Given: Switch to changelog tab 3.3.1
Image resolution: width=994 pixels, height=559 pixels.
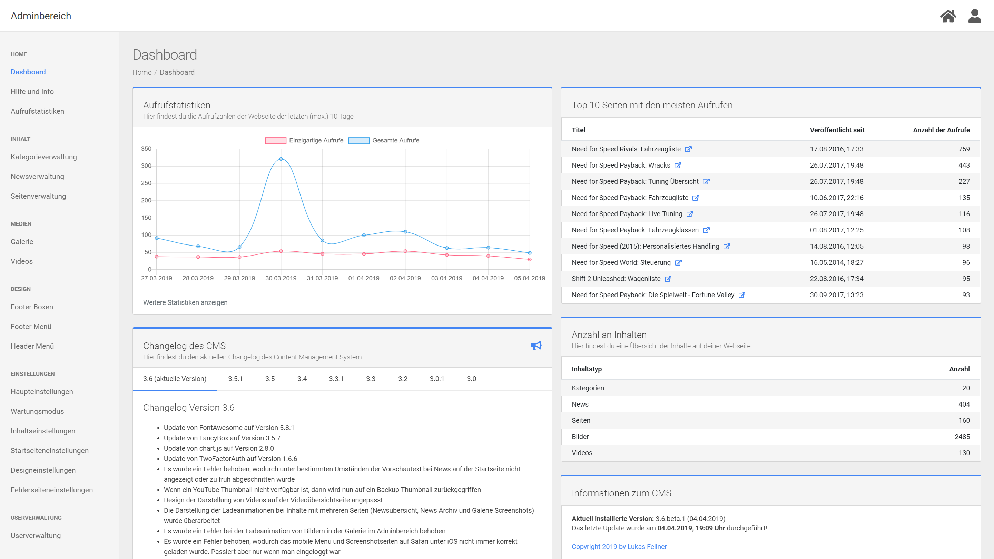Looking at the screenshot, I should (x=336, y=379).
